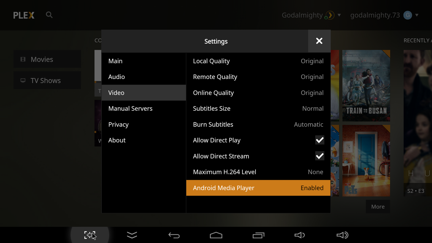Expand the Godalmighty server dropdown arrow
The image size is (432, 243).
[x=339, y=15]
